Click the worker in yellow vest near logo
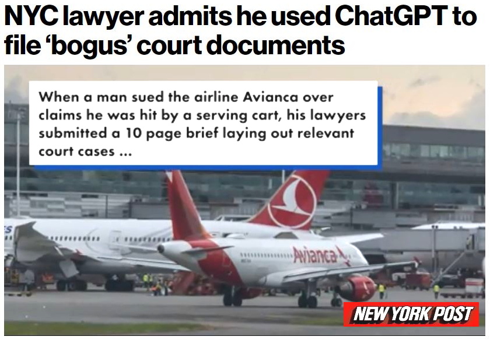The height and width of the screenshot is (340, 490). (381, 290)
